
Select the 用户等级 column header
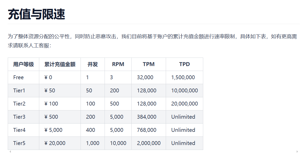pos(23,64)
